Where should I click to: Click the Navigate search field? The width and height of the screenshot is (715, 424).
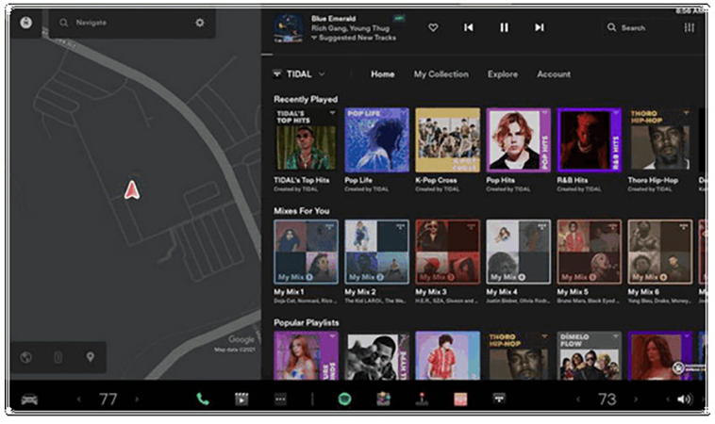tap(132, 23)
